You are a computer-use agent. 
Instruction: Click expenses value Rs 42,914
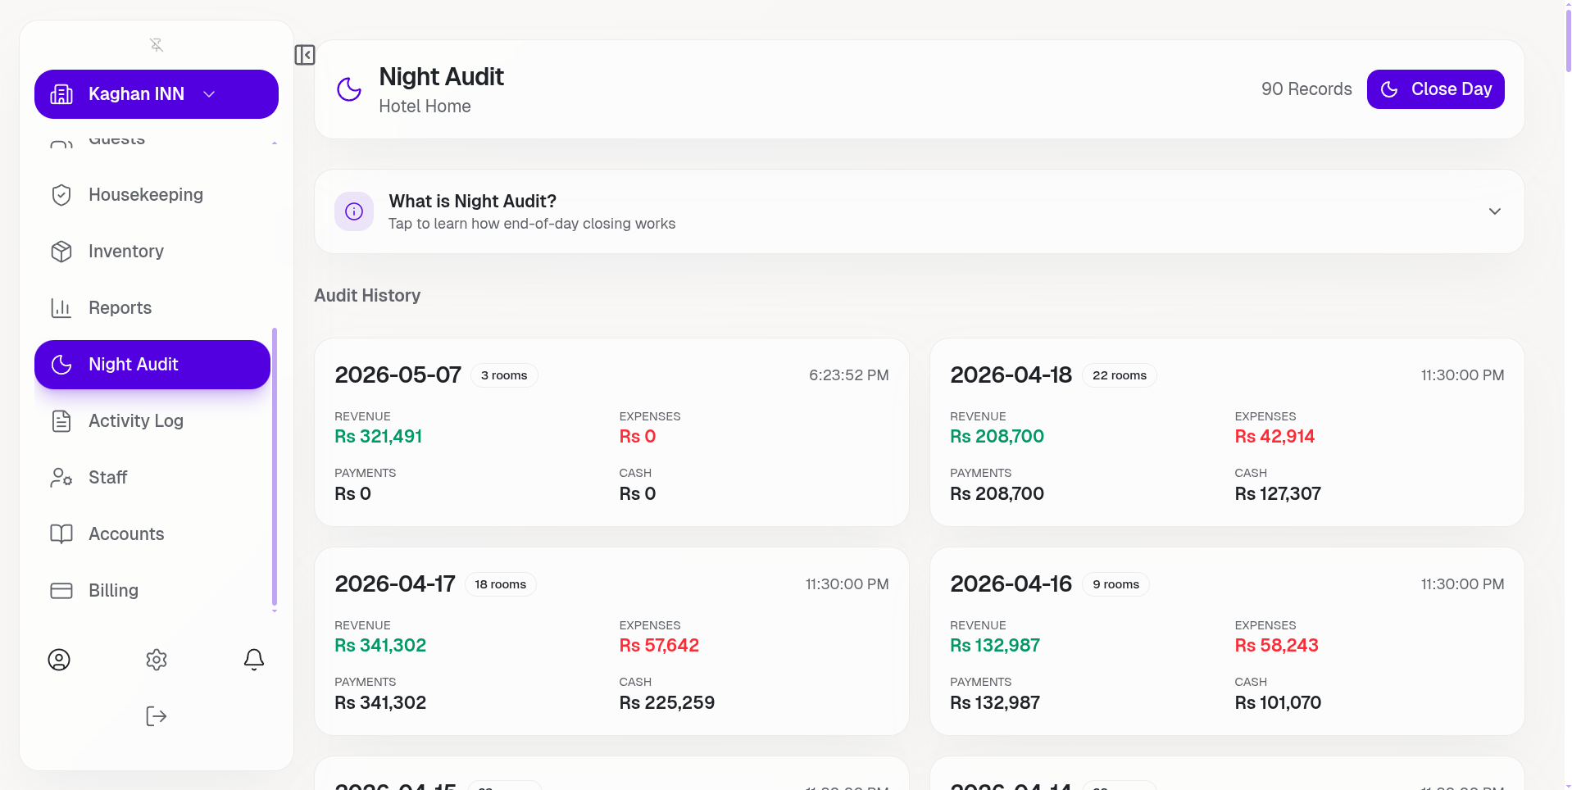coord(1274,437)
